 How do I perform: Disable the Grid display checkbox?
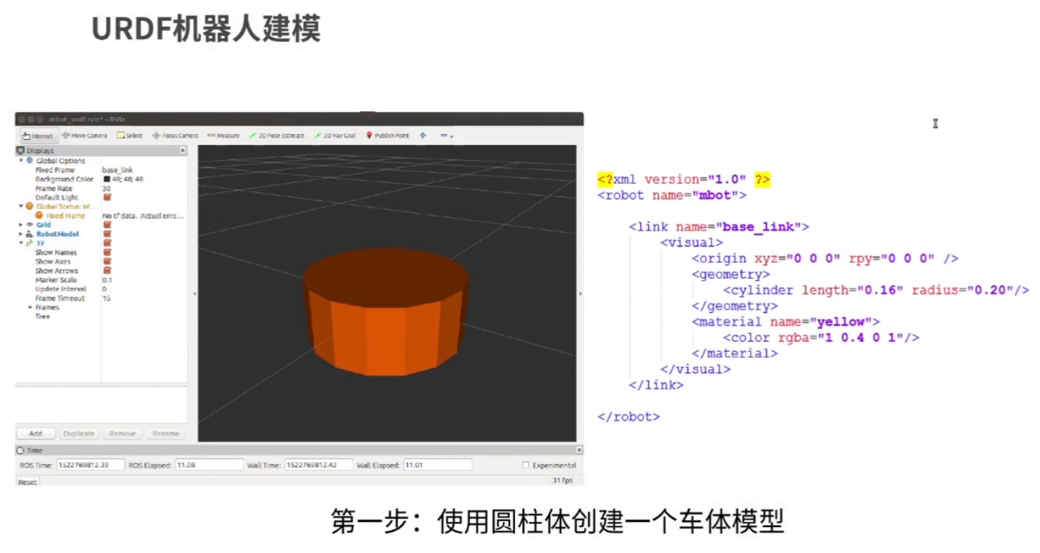click(107, 224)
